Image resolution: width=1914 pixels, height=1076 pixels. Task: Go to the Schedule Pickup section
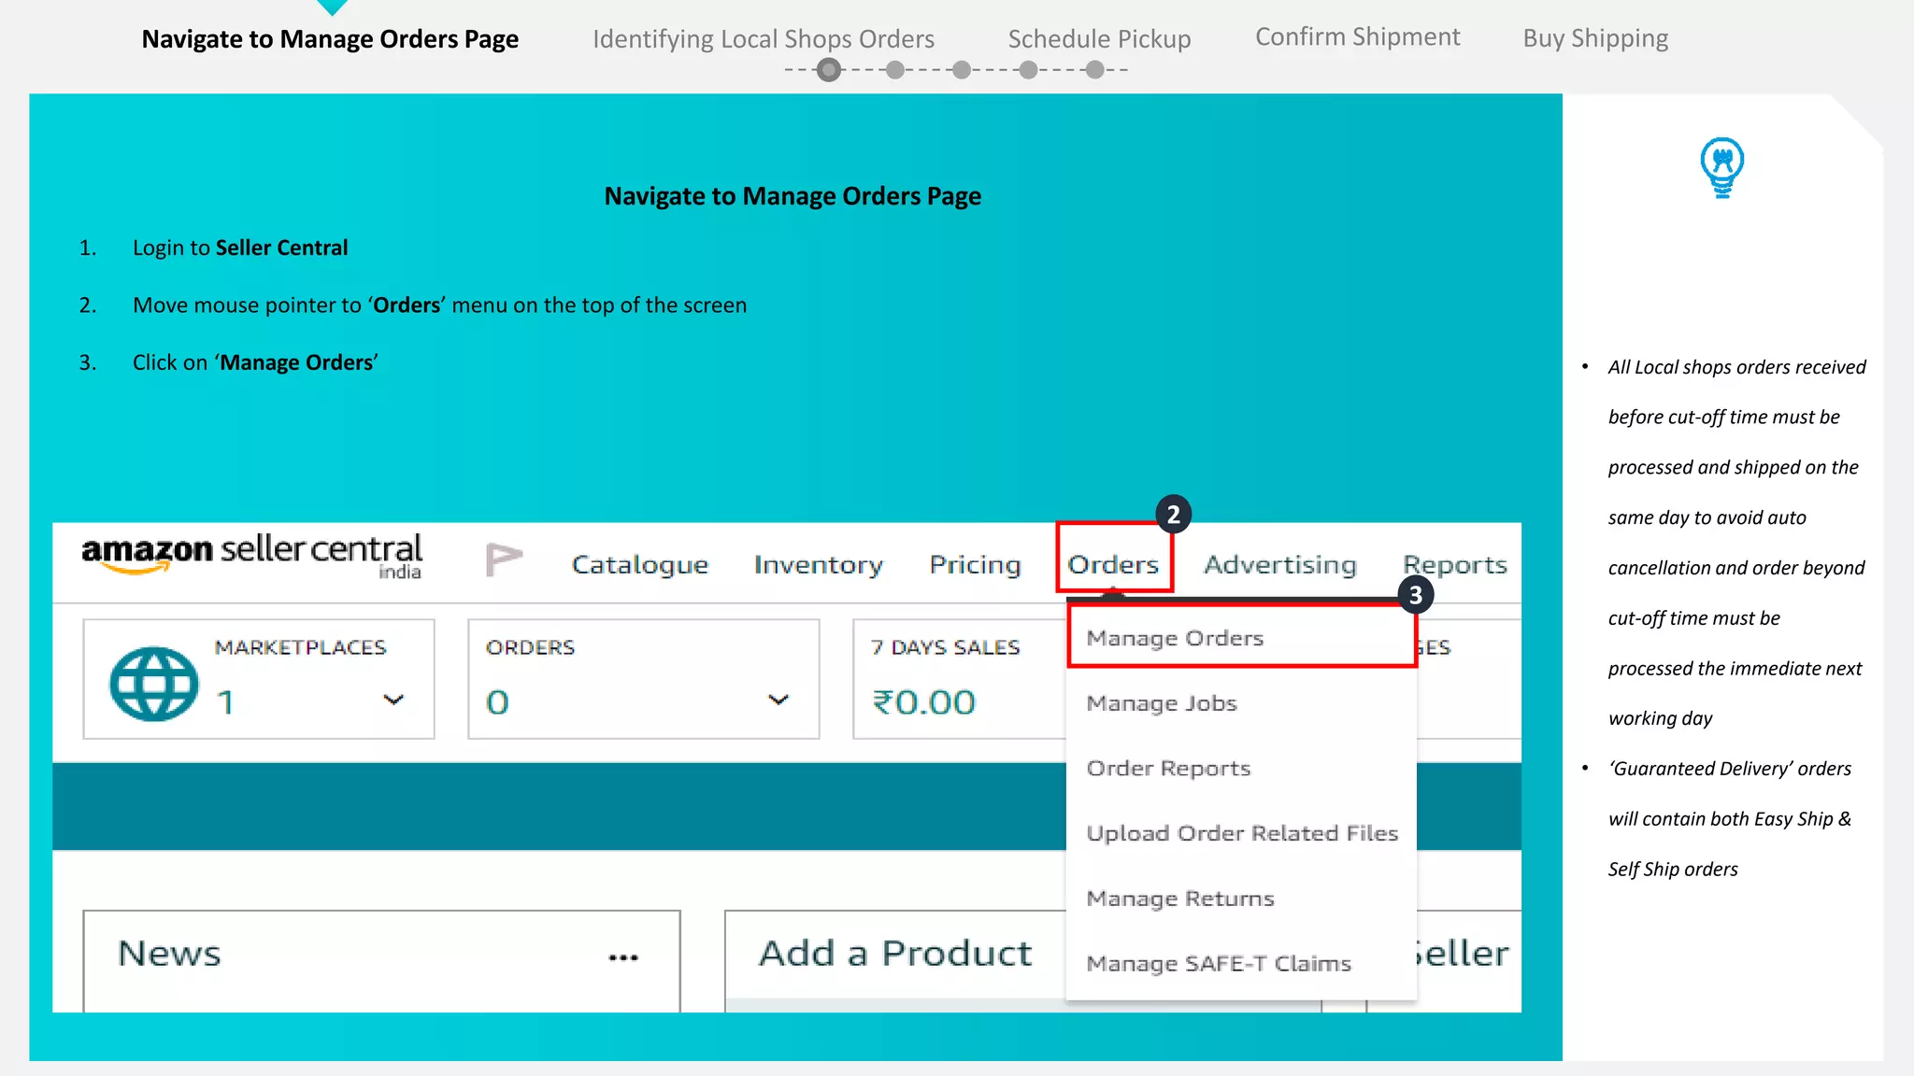point(1099,39)
